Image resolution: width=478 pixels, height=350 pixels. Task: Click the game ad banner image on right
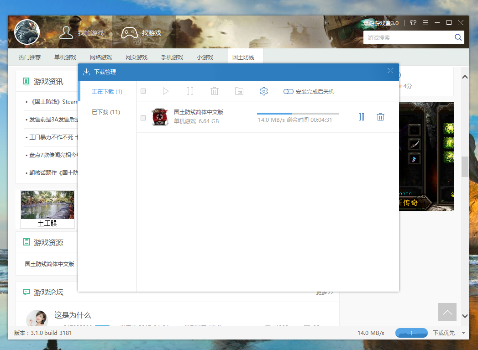click(426, 156)
